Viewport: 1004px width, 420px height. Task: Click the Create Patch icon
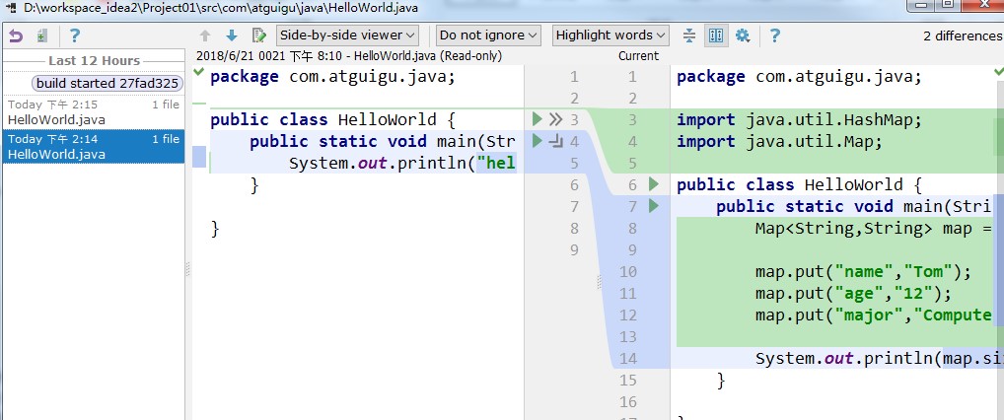pos(41,35)
